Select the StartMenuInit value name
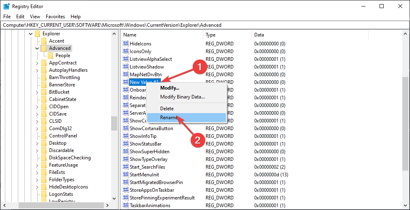Image resolution: width=410 pixels, height=210 pixels. [x=144, y=174]
